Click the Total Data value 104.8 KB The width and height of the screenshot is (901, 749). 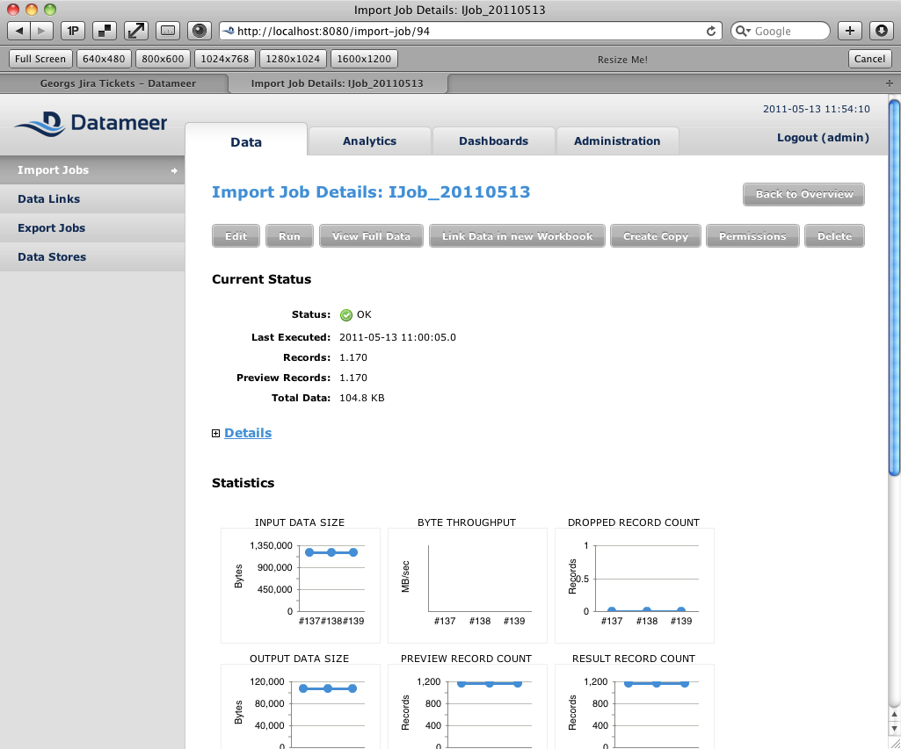click(362, 398)
